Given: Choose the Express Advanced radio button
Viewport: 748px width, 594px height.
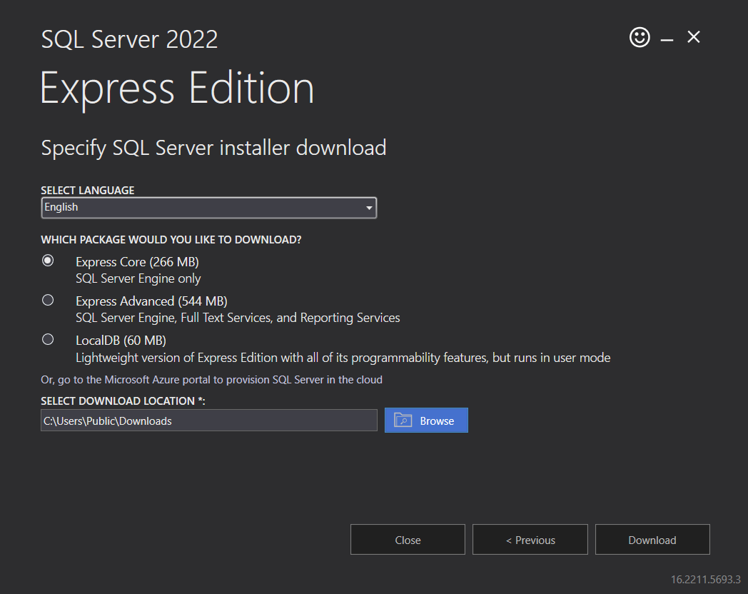Looking at the screenshot, I should (x=48, y=300).
